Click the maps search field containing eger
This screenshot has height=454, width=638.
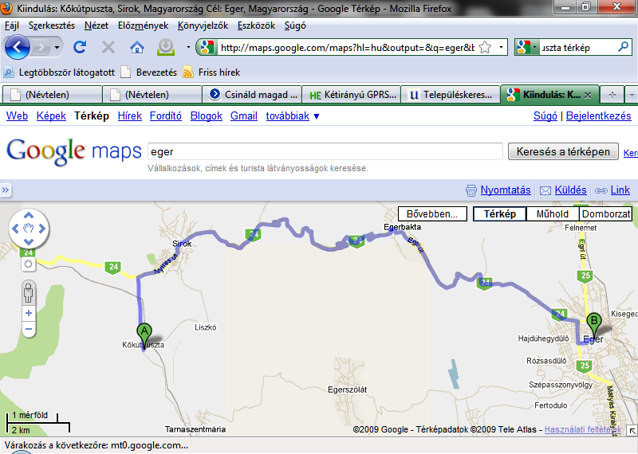325,151
